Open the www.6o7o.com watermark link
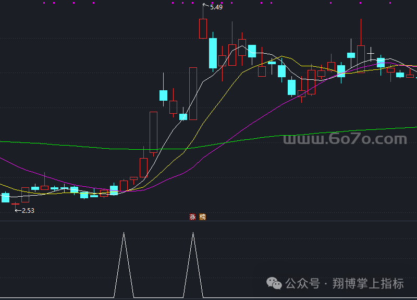Screen dimensions: 417x300 click(345, 139)
